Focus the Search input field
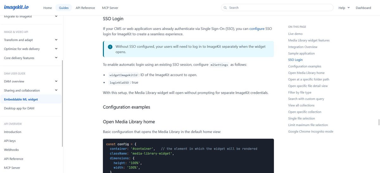The height and width of the screenshot is (173, 380). pyautogui.click(x=277, y=8)
